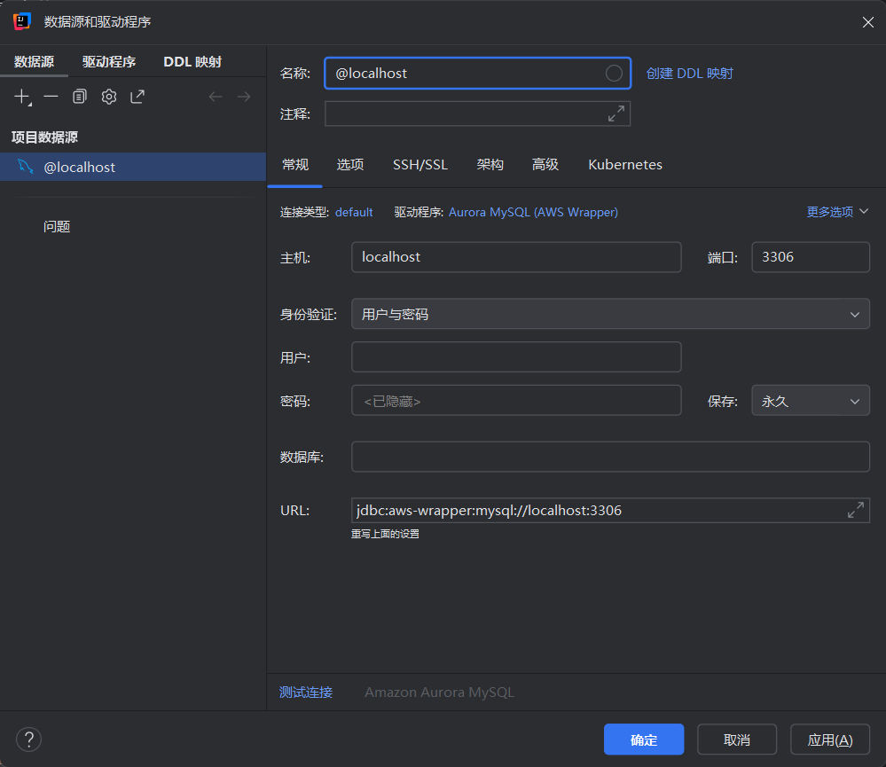Open the 架构 tab
Screen dimensions: 886x767
pyautogui.click(x=490, y=164)
